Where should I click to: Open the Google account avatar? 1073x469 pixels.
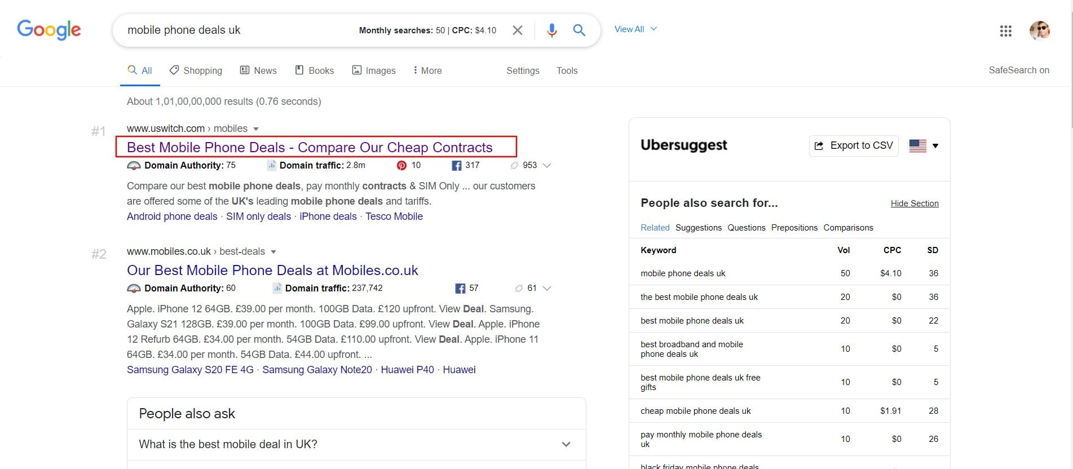(x=1039, y=30)
